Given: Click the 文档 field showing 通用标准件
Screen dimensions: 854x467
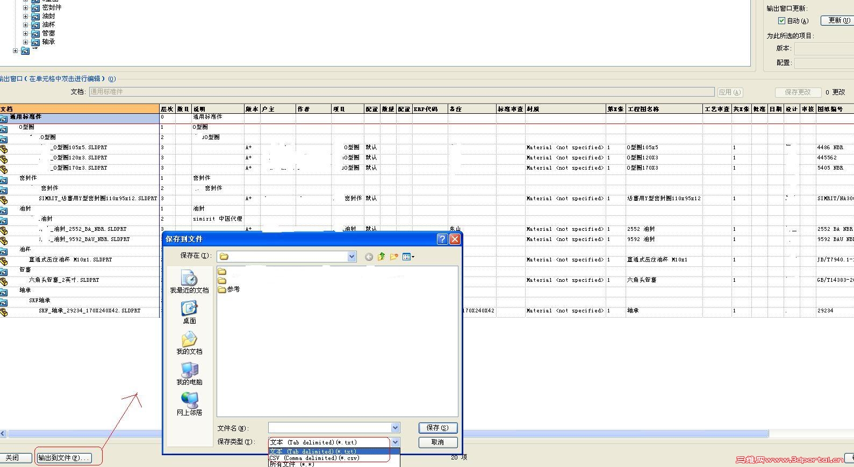Looking at the screenshot, I should (401, 92).
